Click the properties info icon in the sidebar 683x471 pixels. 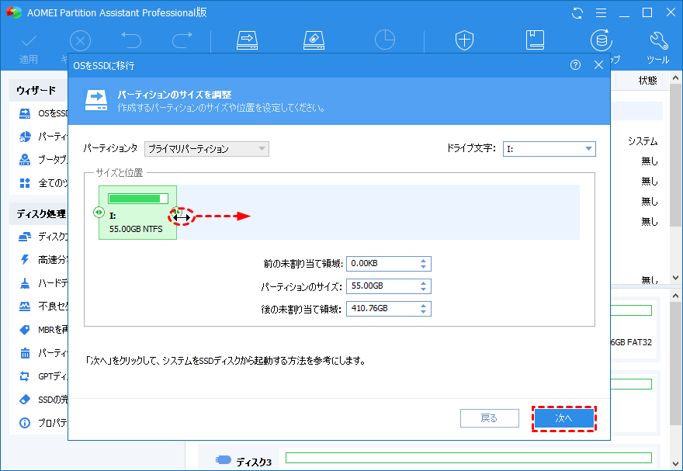pyautogui.click(x=25, y=423)
